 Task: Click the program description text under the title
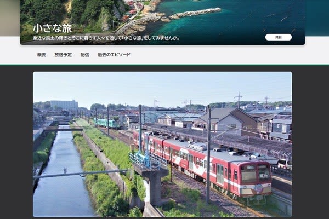click(x=106, y=38)
